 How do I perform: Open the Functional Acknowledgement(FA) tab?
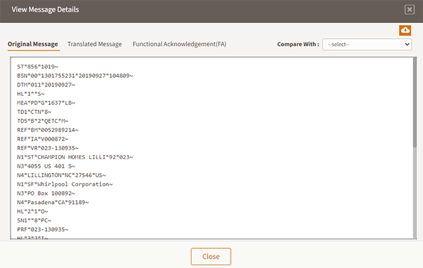(179, 44)
